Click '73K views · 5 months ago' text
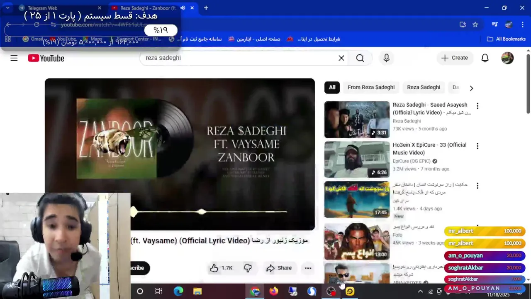Viewport: 531px width, 299px height. pyautogui.click(x=420, y=129)
